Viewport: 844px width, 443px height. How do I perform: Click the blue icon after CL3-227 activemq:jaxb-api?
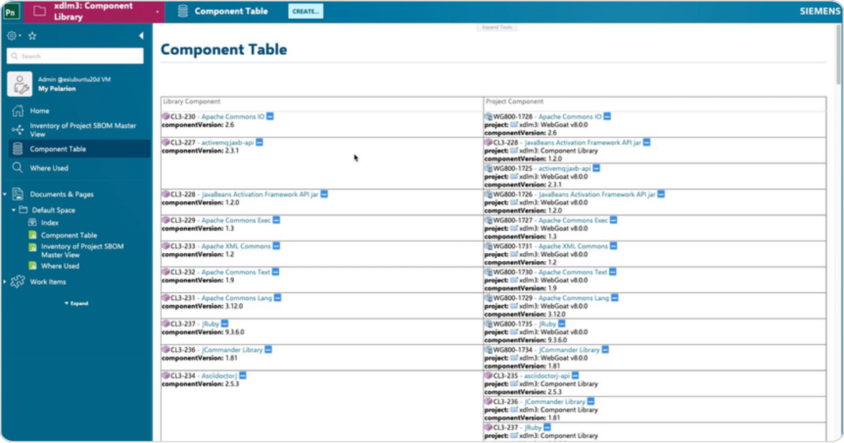tap(259, 143)
